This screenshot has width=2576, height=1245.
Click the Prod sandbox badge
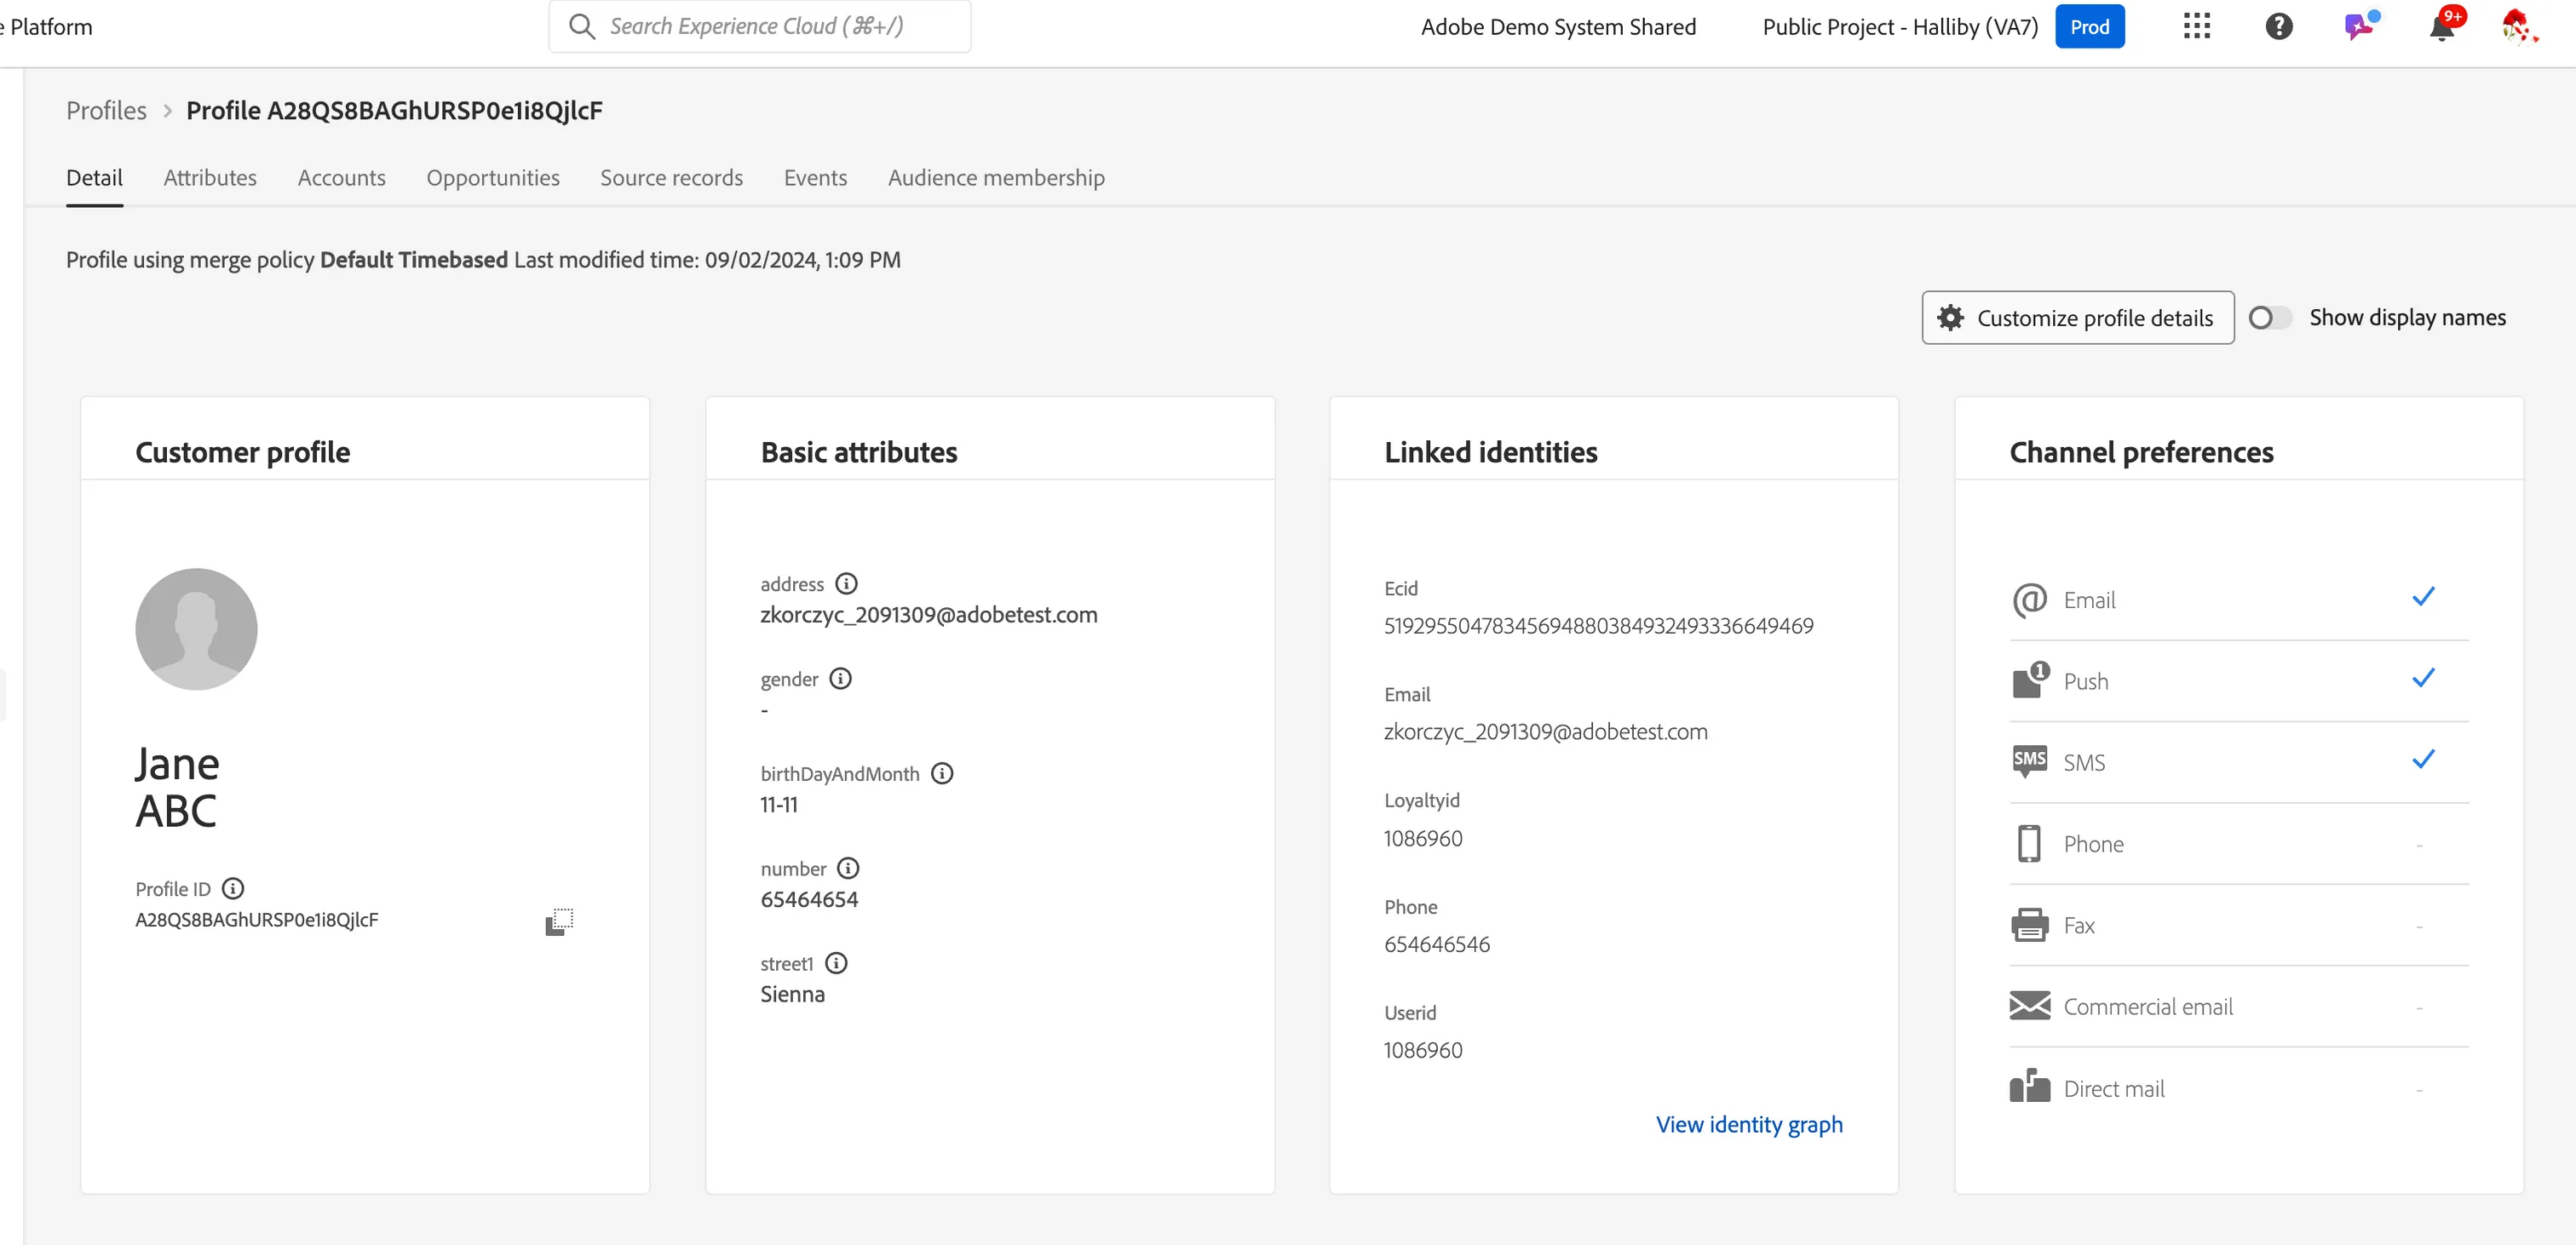click(x=2089, y=27)
